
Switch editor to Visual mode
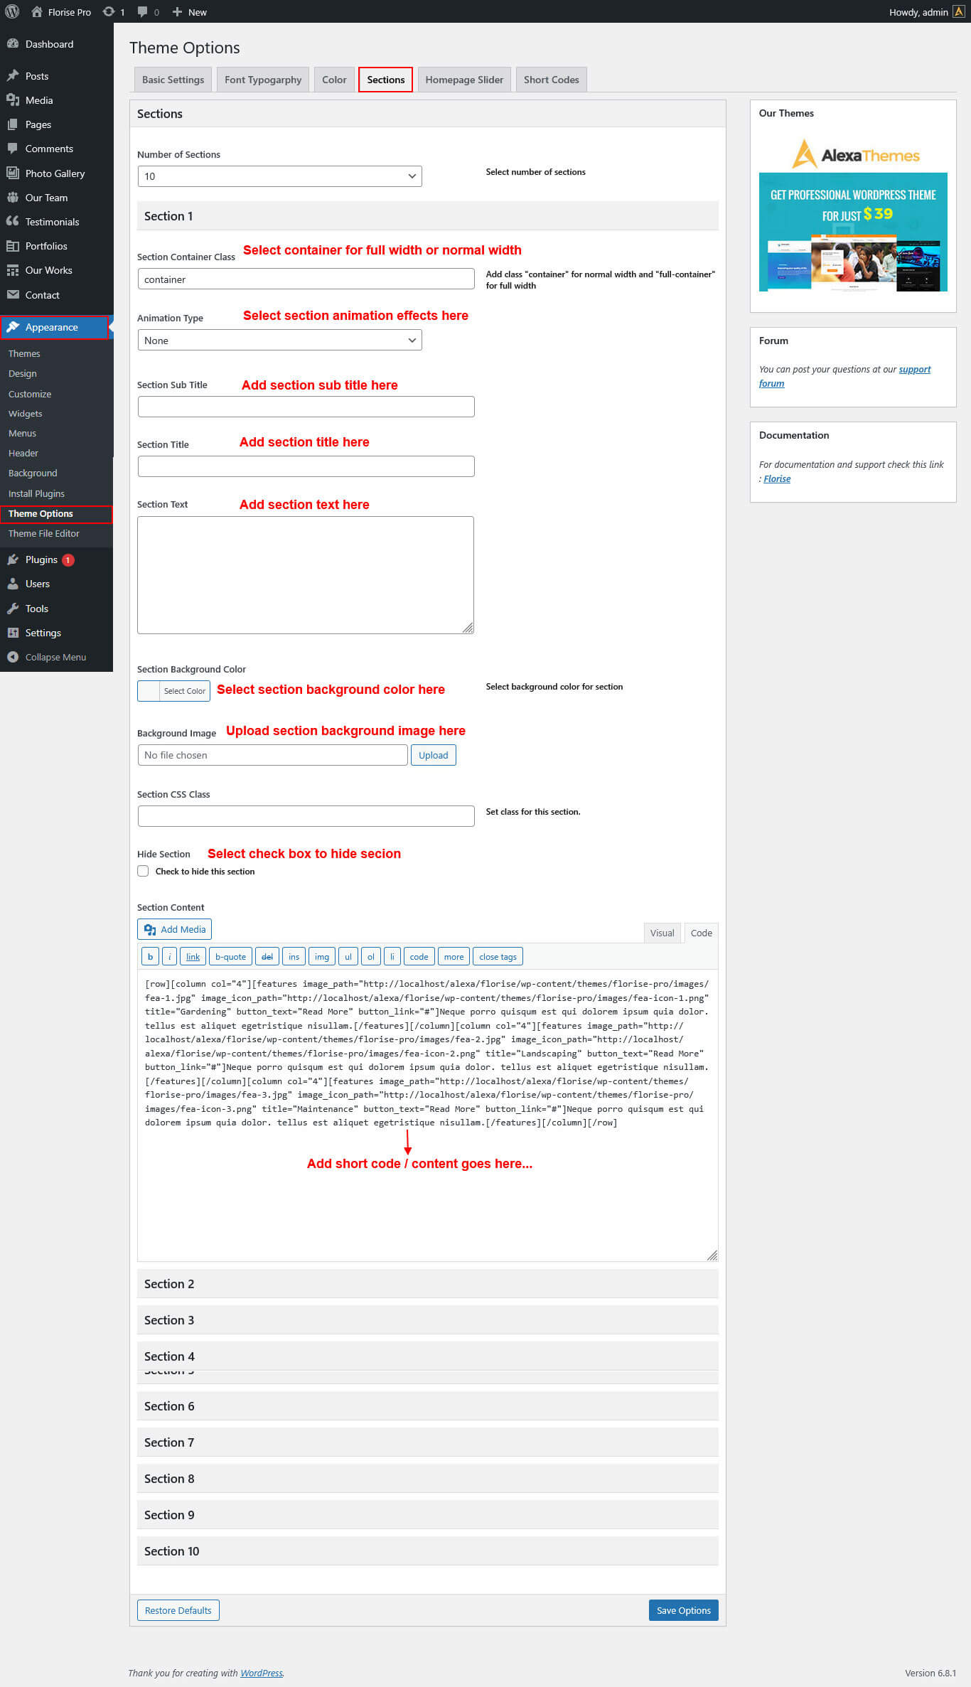point(661,933)
